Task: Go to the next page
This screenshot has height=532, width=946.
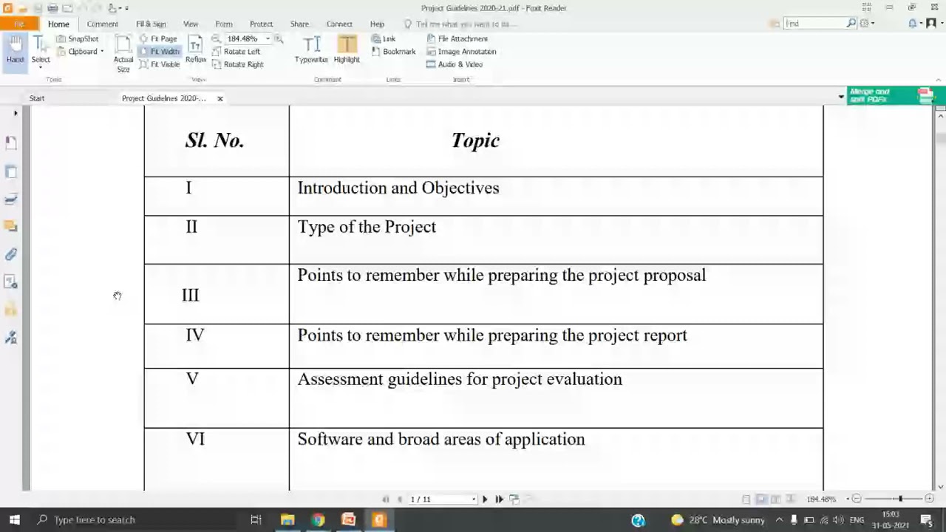Action: 485,499
